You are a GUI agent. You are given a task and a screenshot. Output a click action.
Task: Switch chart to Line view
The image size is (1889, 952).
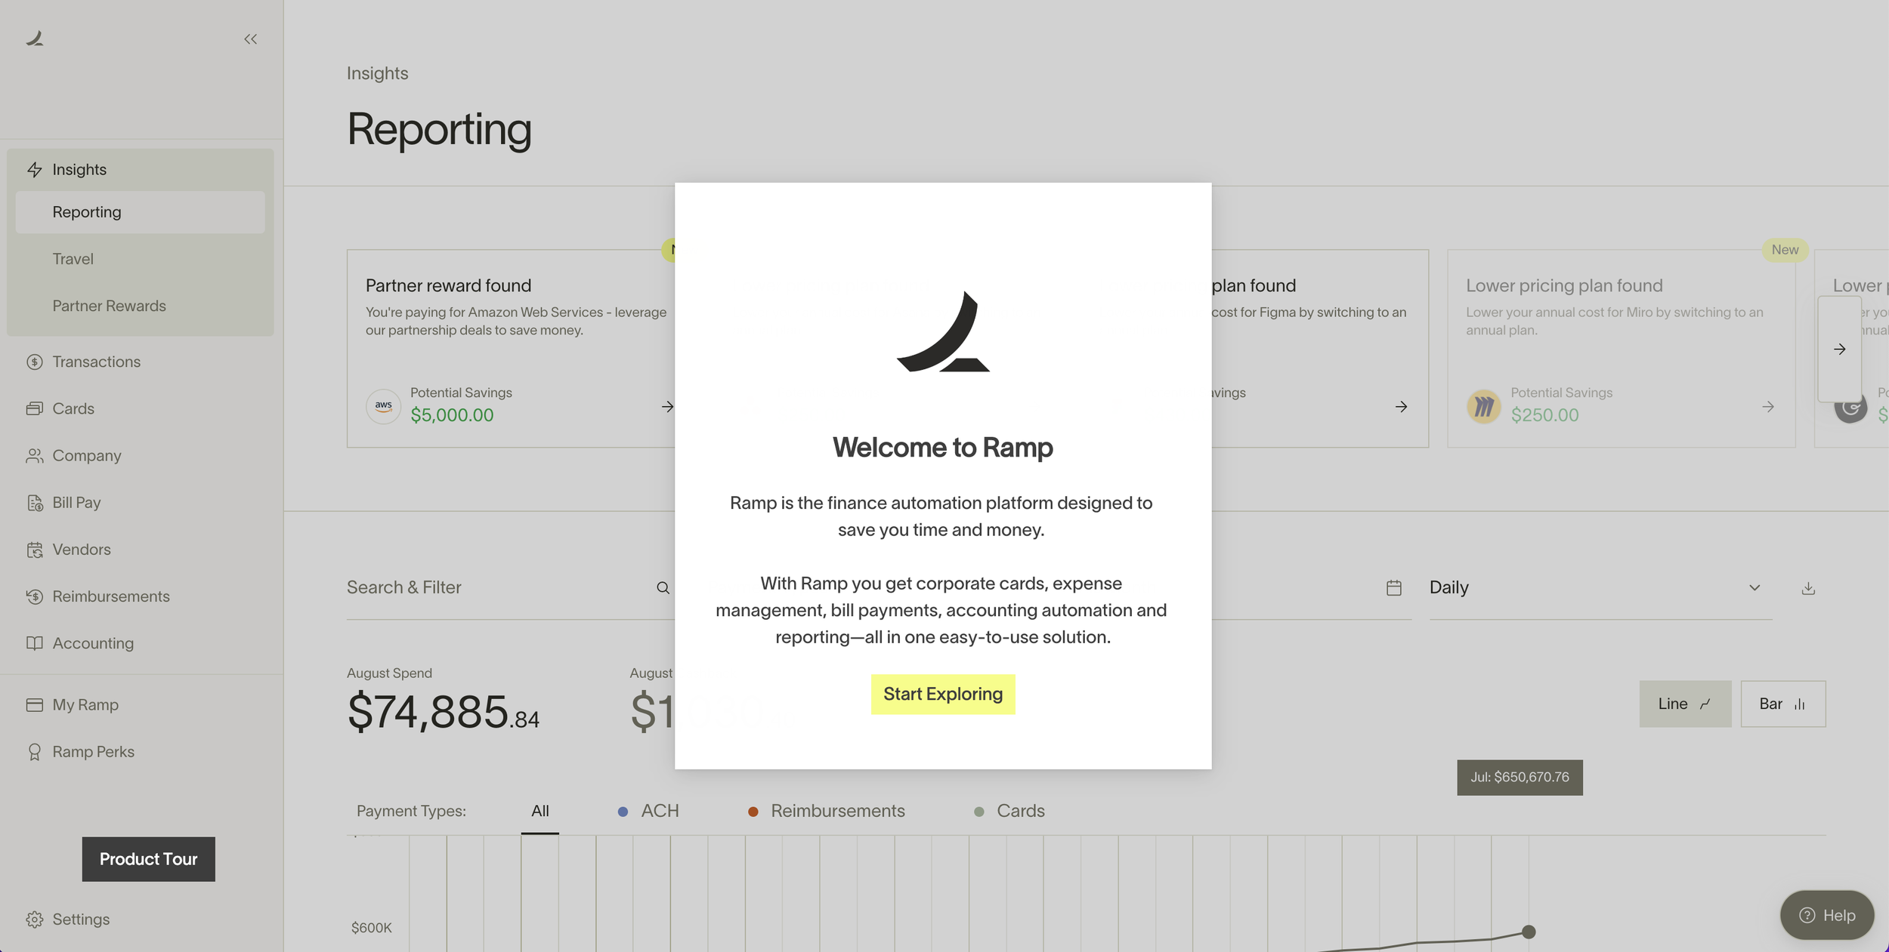(1684, 704)
